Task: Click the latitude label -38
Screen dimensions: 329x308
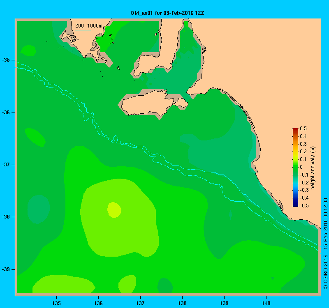Action: coord(6,217)
